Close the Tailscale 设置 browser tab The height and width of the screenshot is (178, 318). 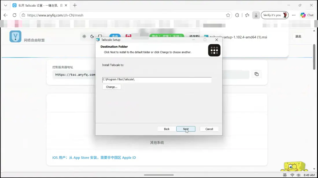[66, 5]
